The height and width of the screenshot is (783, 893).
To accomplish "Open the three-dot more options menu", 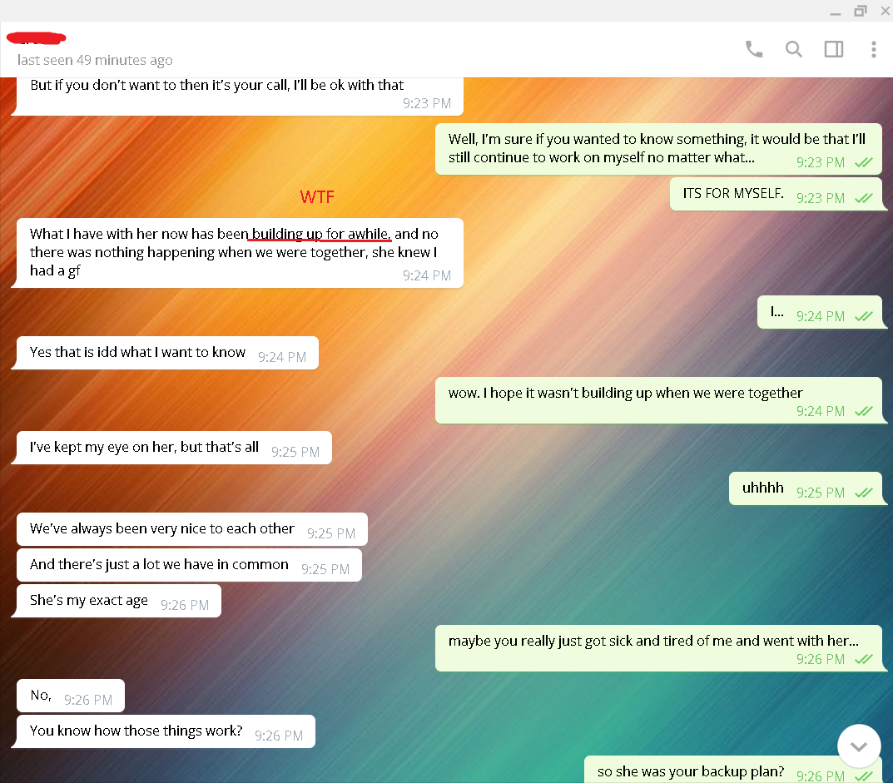I will (874, 50).
